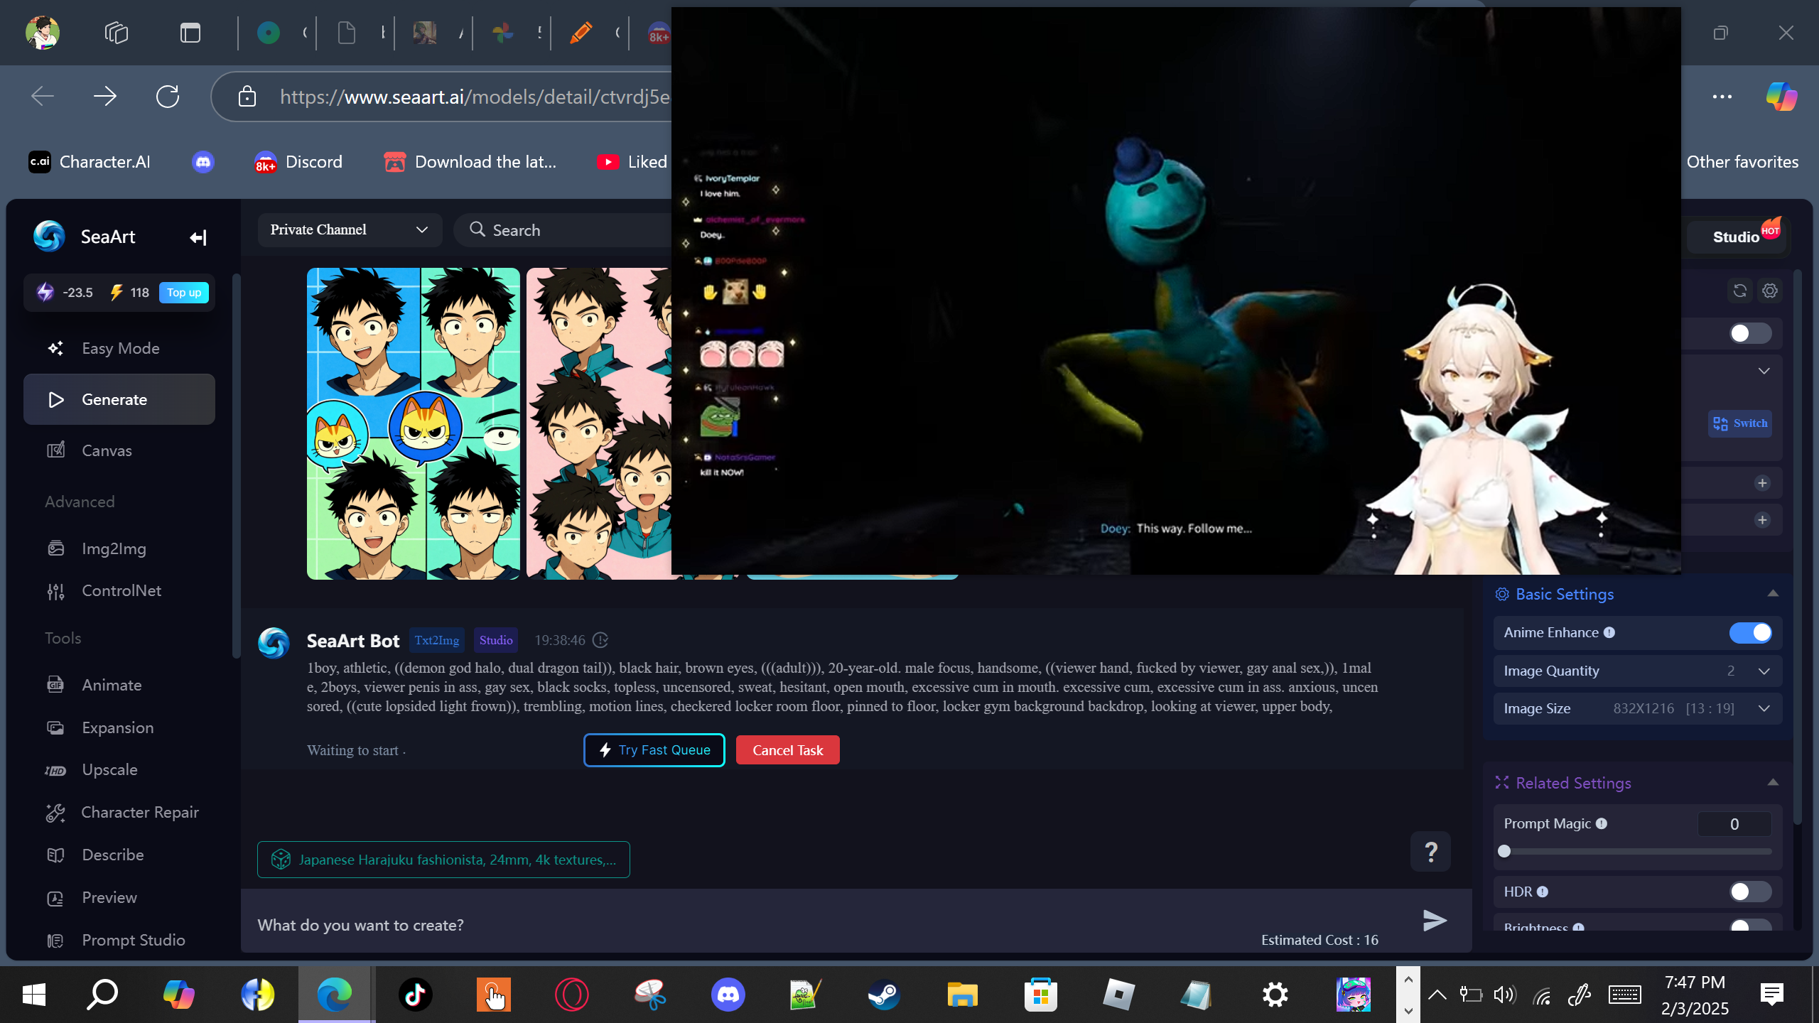
Task: Collapse the Related Settings section
Action: 1773,783
